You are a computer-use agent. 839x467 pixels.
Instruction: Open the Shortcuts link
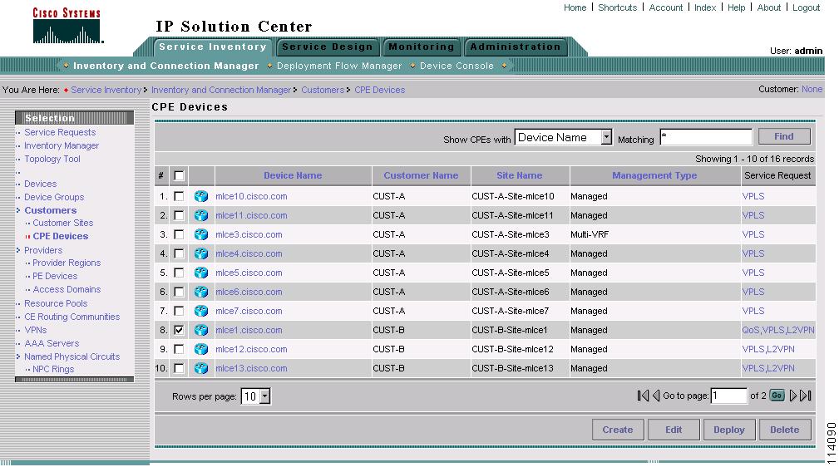[x=618, y=7]
